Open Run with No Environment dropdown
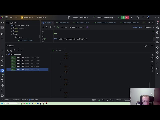 [x=77, y=27]
